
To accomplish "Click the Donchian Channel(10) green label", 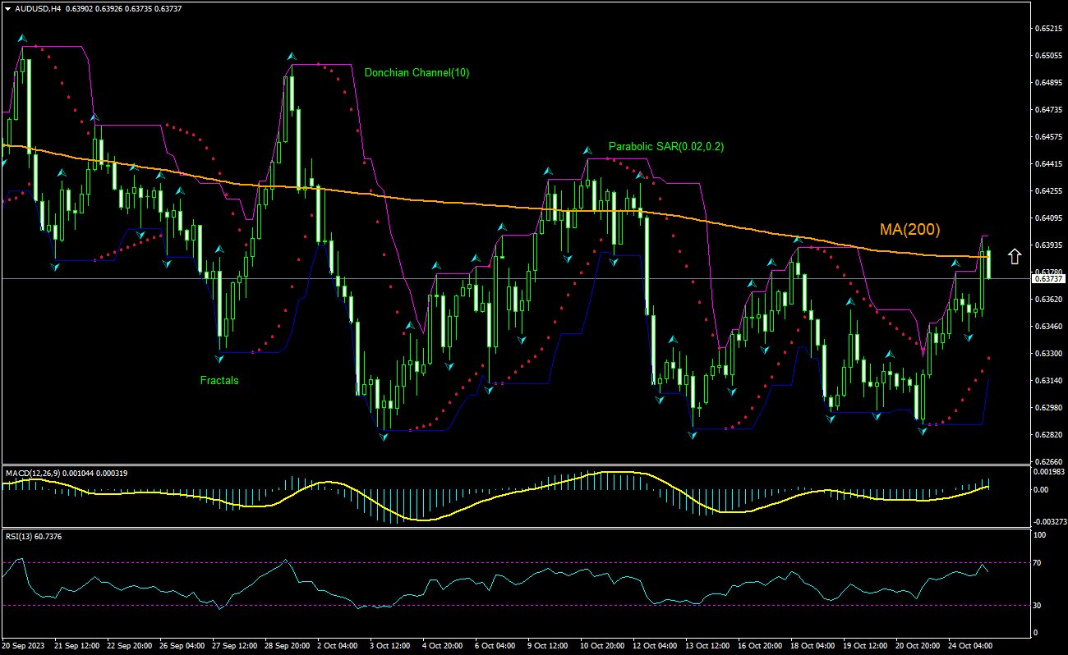I will (x=415, y=72).
